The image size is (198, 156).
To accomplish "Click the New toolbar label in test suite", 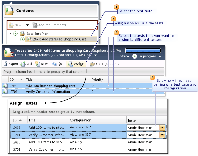I will click(x=44, y=64).
